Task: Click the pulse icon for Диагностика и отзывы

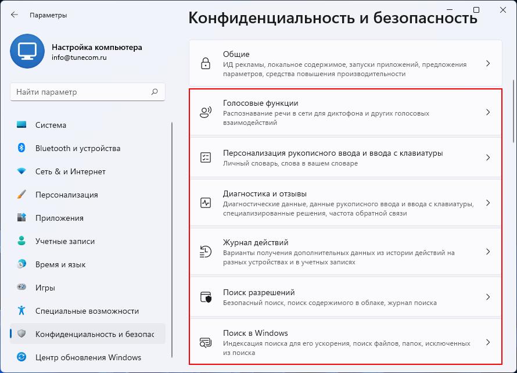Action: pos(206,203)
